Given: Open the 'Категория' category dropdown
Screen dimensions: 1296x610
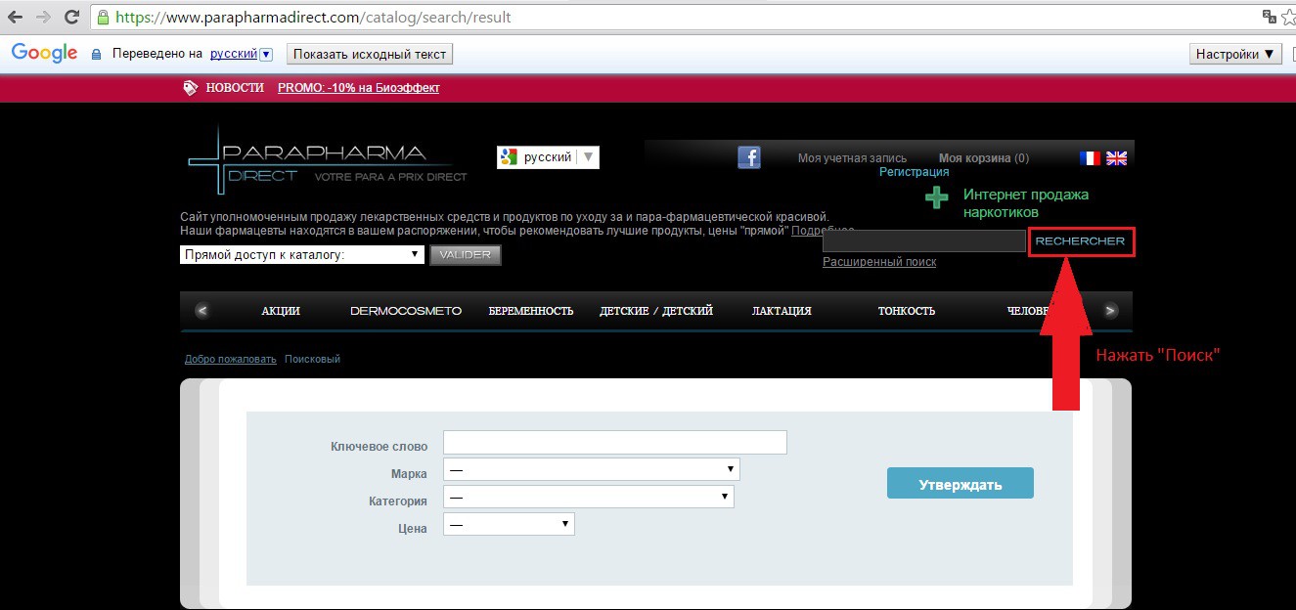Looking at the screenshot, I should [x=589, y=498].
